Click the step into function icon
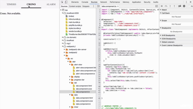This screenshot has height=109, width=193. click(170, 6)
